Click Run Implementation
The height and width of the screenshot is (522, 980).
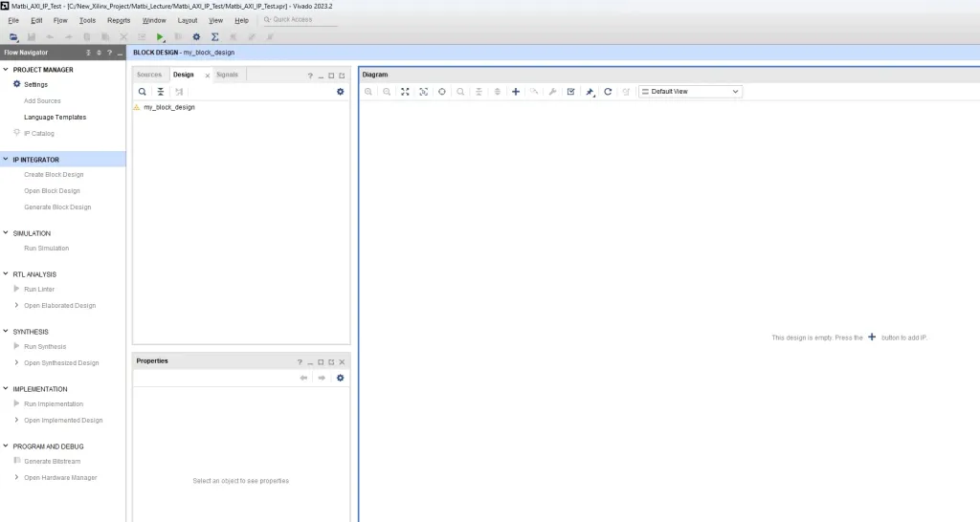54,404
